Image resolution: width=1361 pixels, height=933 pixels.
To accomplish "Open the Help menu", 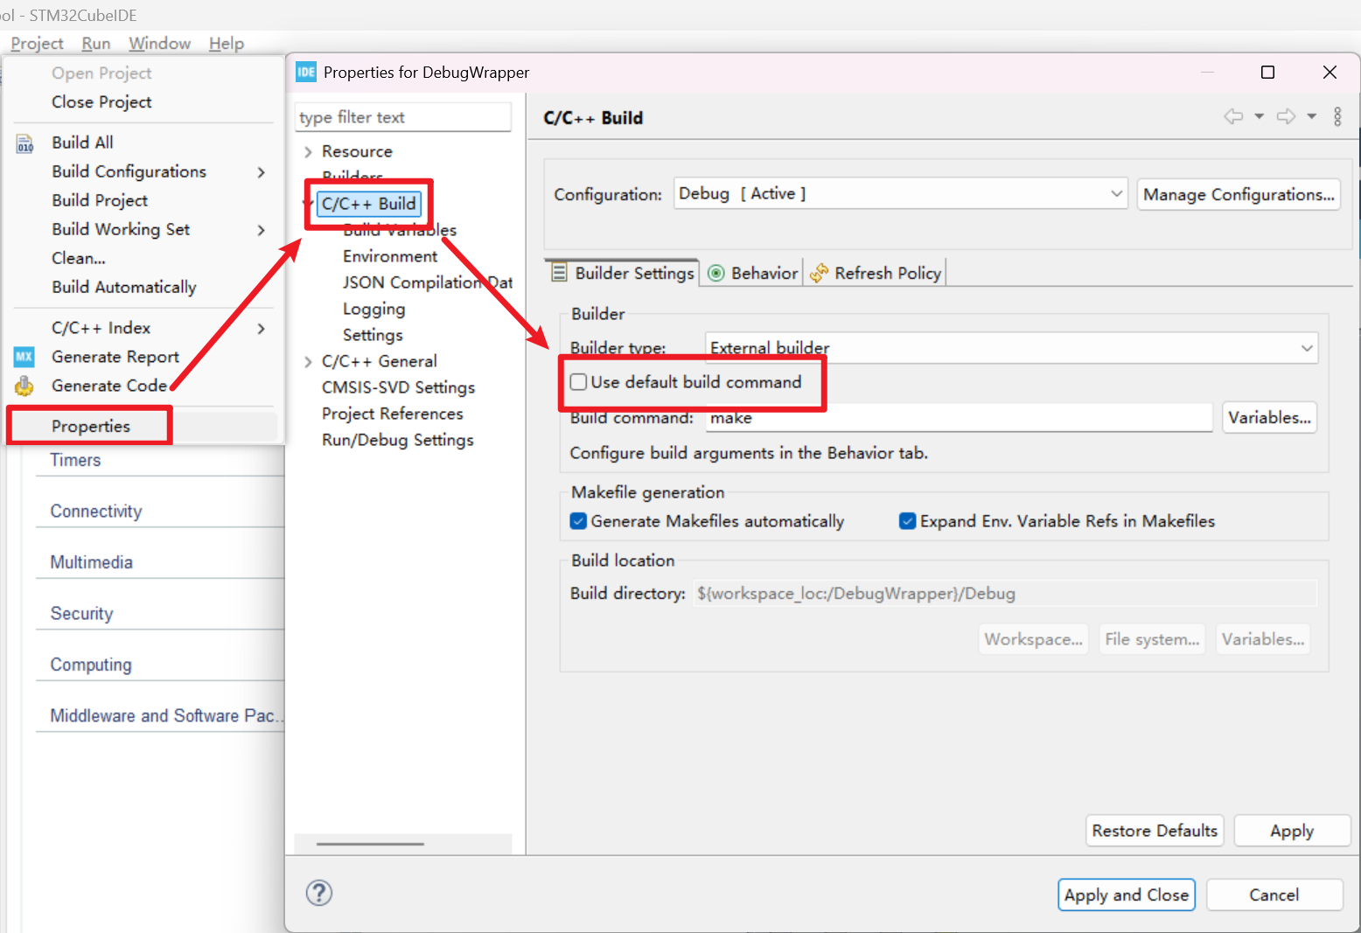I will click(x=227, y=43).
